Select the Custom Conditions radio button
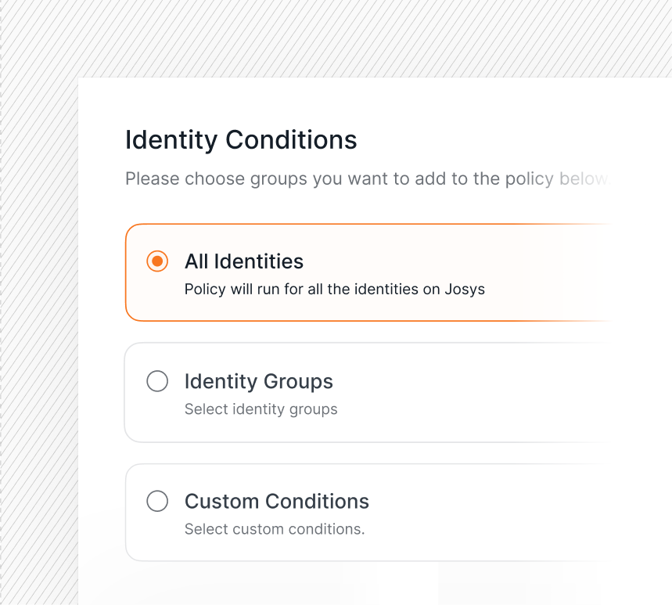The height and width of the screenshot is (605, 672). pyautogui.click(x=157, y=501)
